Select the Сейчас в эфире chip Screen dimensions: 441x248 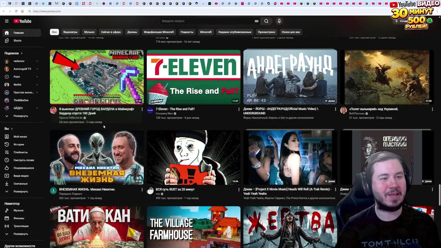point(111,32)
